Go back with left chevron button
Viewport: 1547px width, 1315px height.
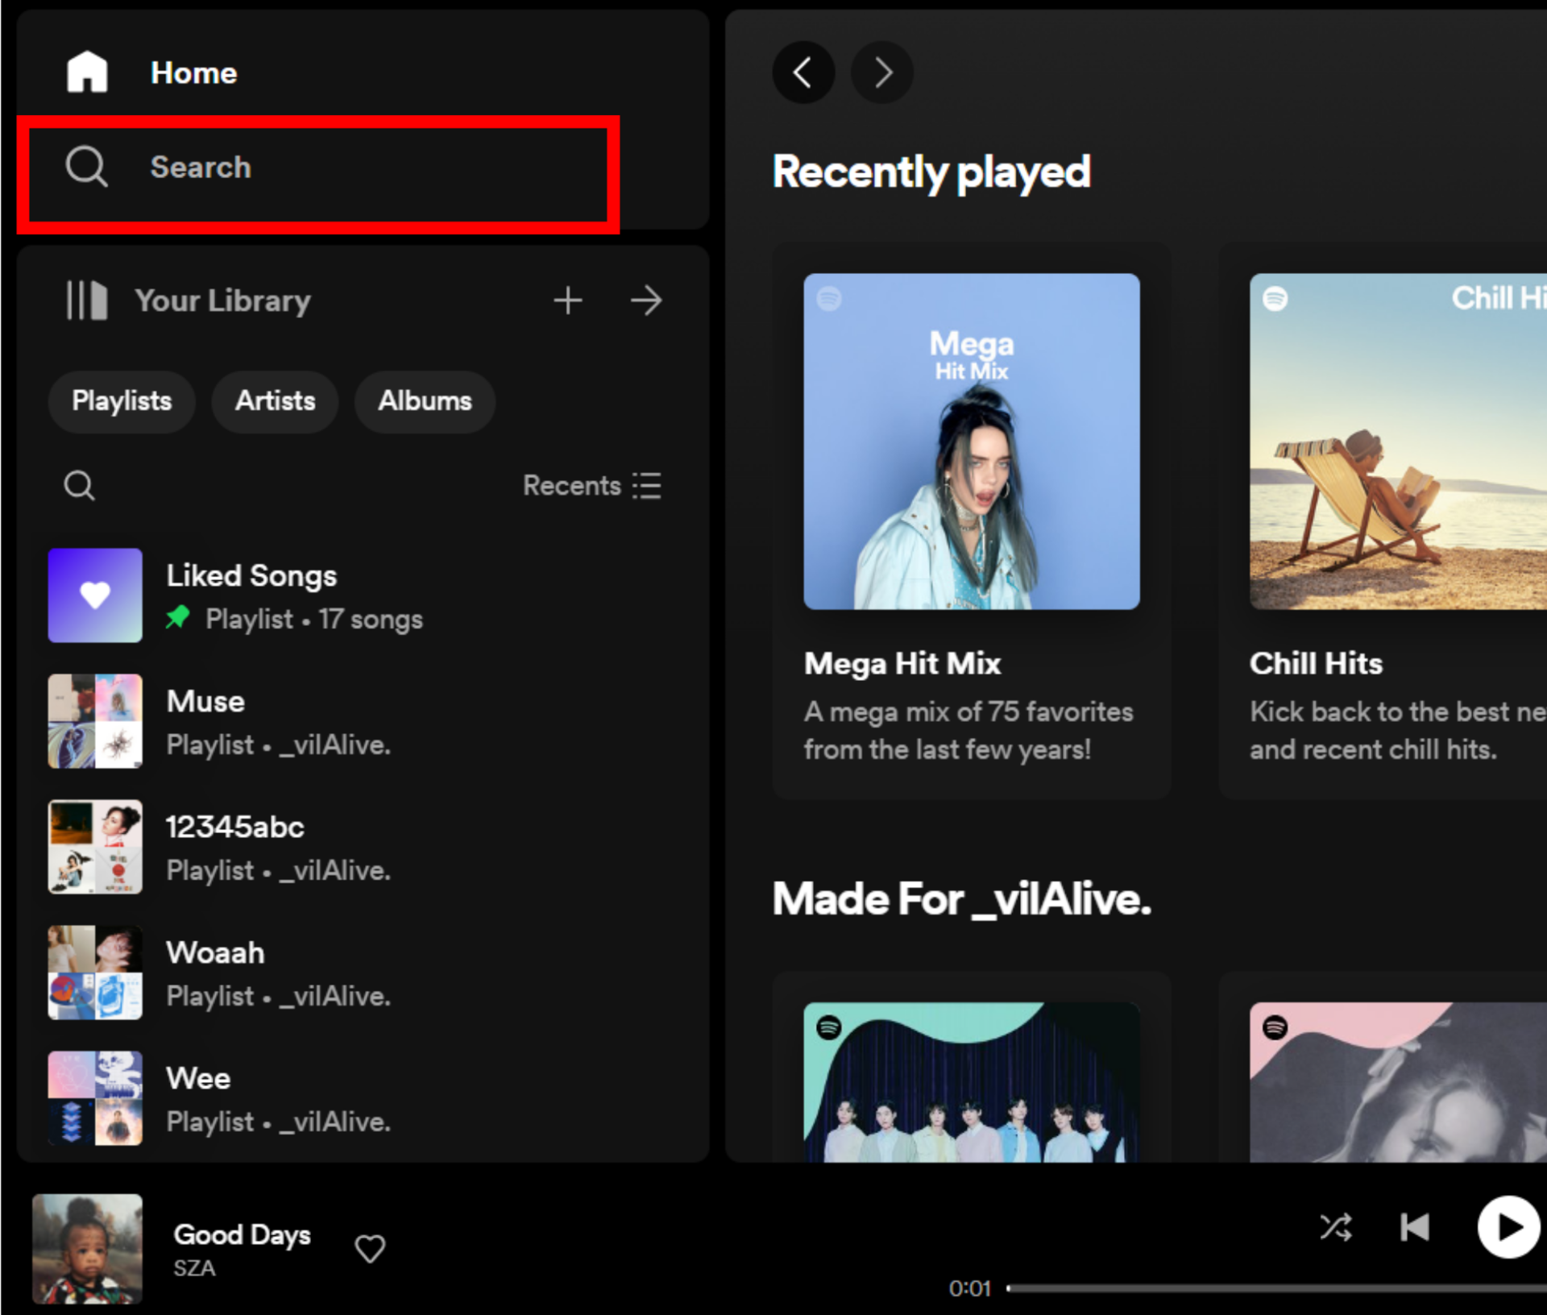pyautogui.click(x=803, y=73)
